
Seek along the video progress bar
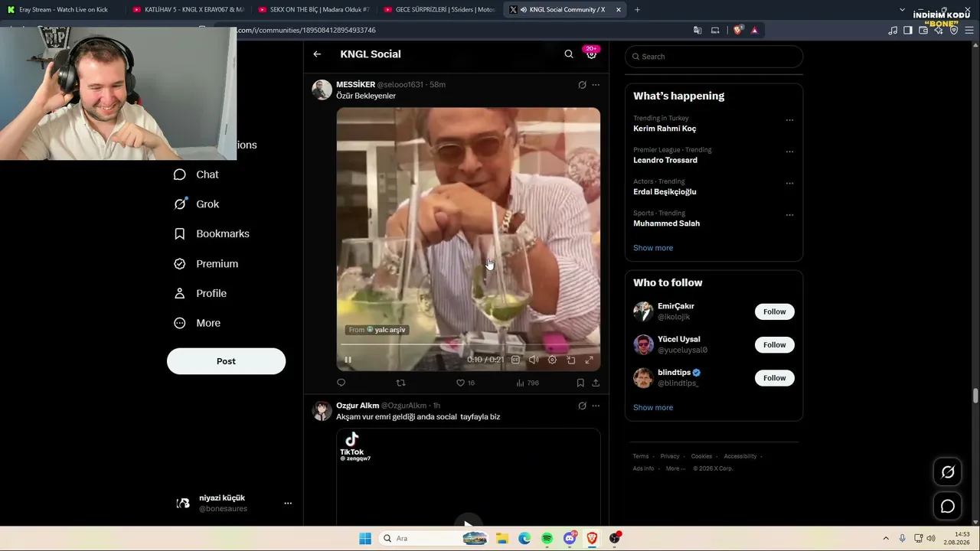468,345
